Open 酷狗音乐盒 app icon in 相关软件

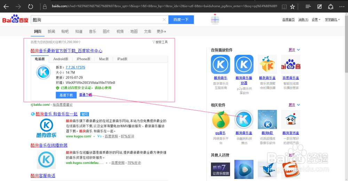244,119
